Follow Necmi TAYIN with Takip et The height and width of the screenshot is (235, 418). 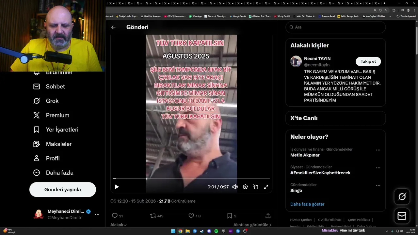[x=368, y=61]
